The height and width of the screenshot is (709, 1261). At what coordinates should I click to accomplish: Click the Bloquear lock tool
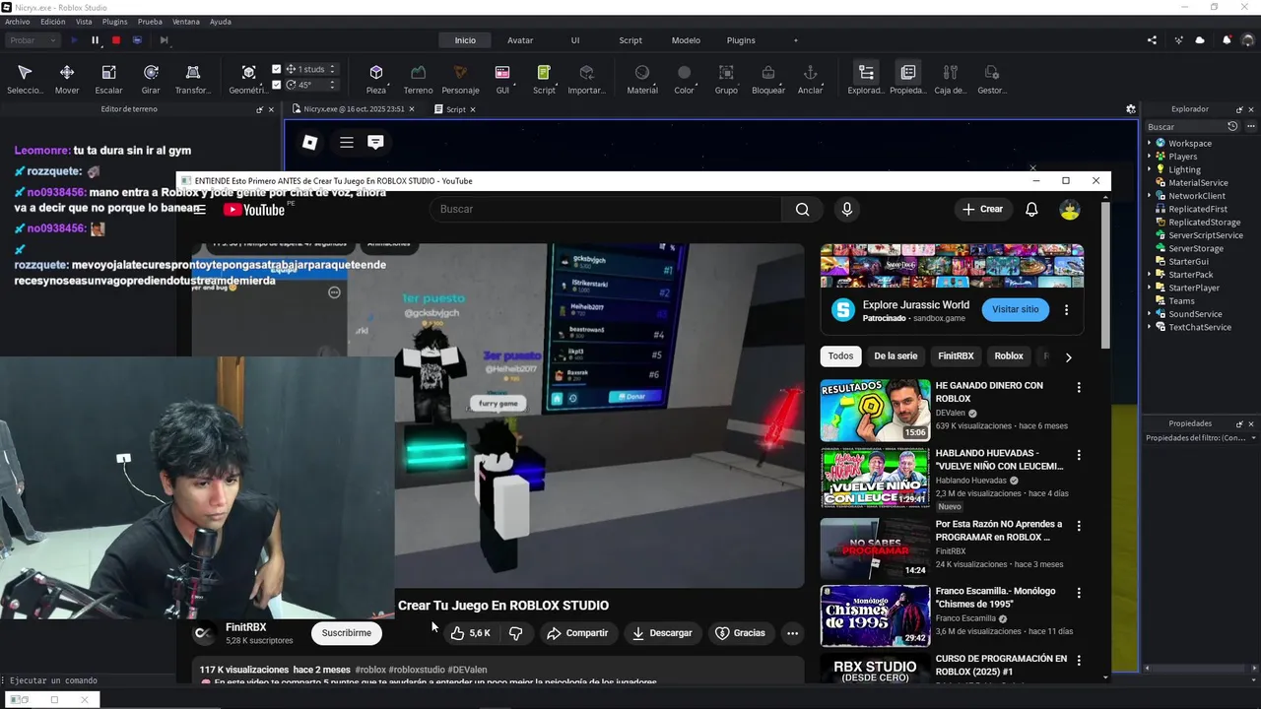click(768, 79)
